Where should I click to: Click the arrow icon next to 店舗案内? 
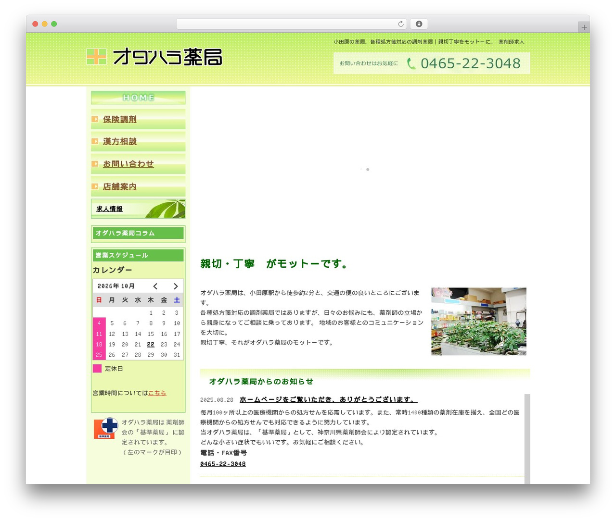[x=95, y=186]
